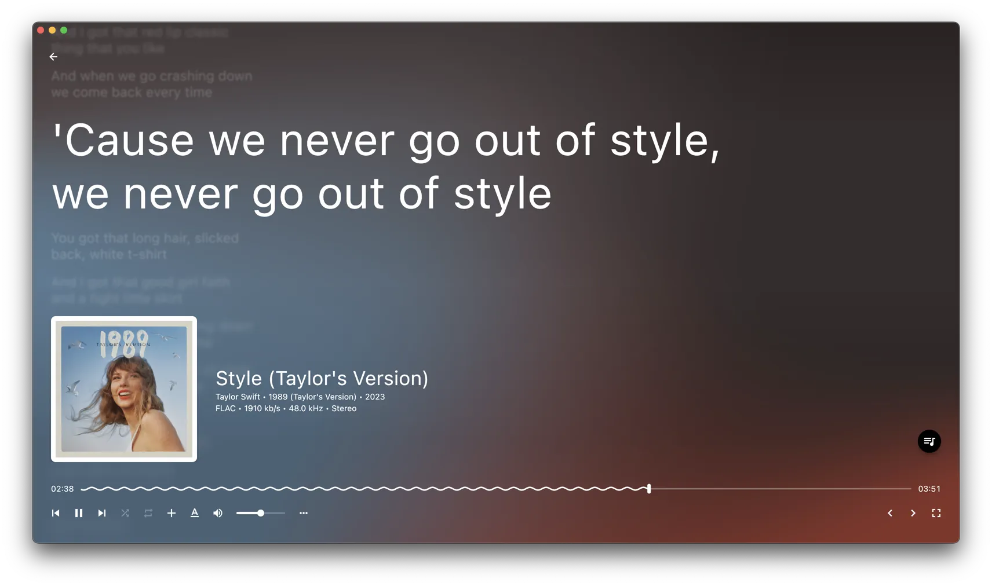Click the song title Style (Taylor's Version)
Viewport: 992px width, 586px height.
[x=322, y=378]
